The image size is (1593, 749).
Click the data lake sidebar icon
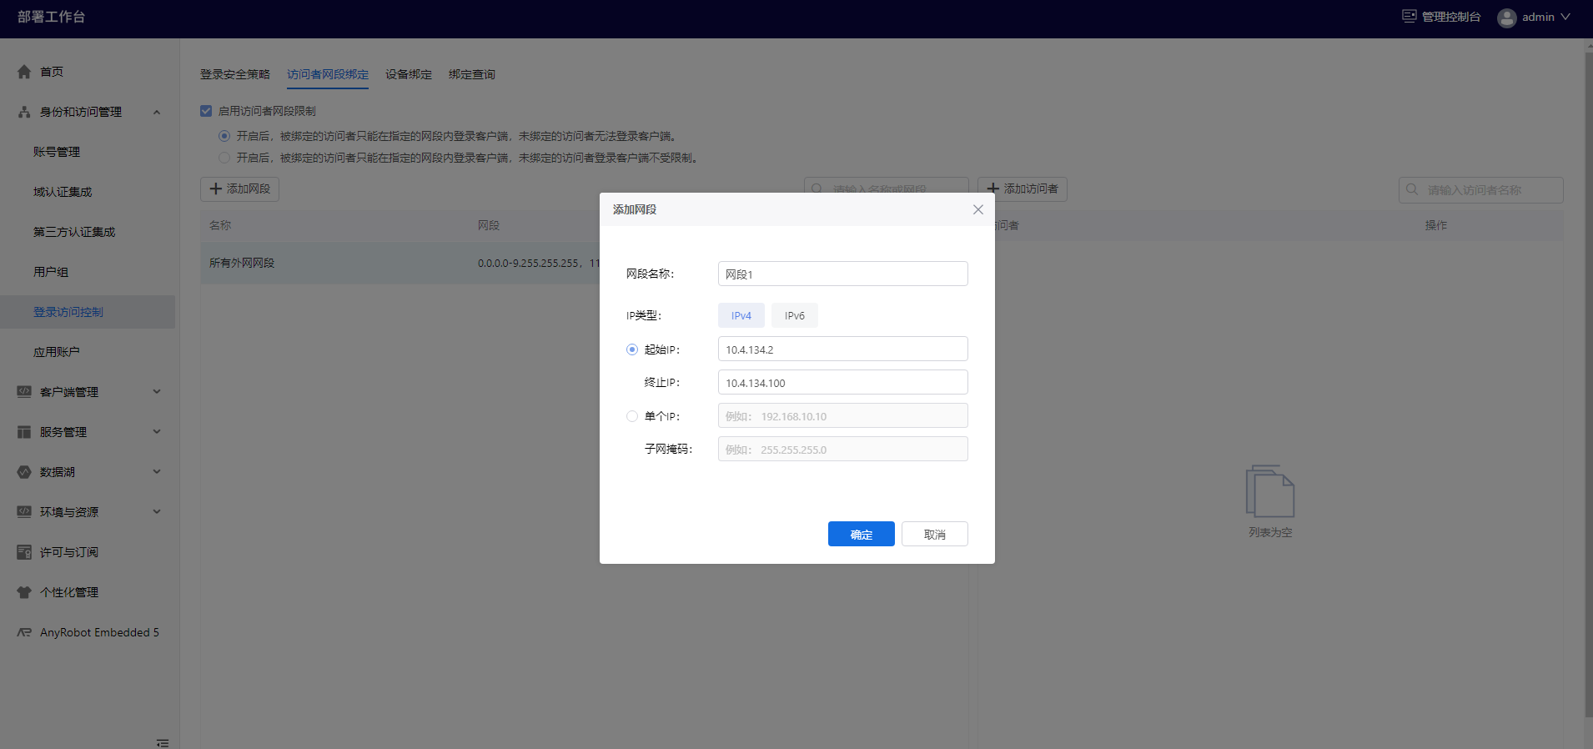click(x=24, y=472)
